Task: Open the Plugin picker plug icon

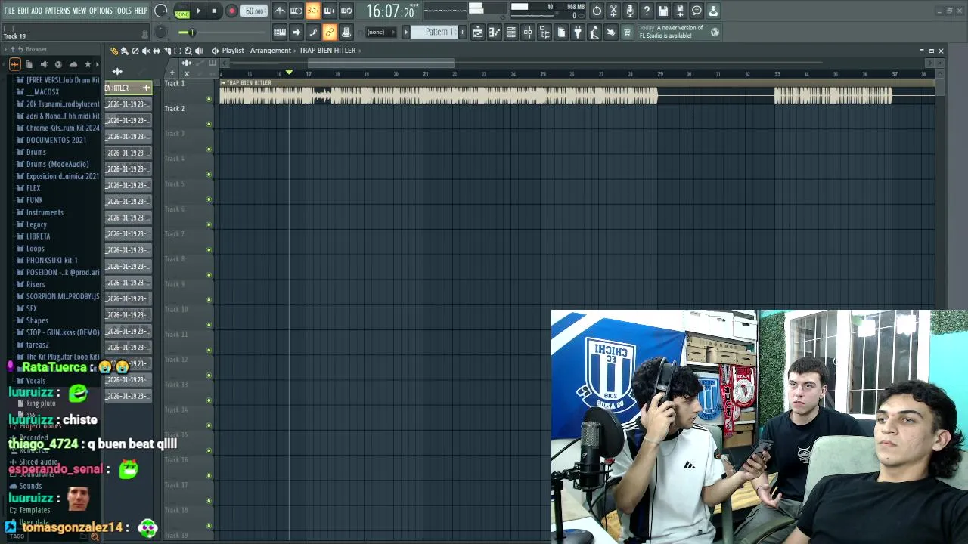Action: tap(578, 32)
